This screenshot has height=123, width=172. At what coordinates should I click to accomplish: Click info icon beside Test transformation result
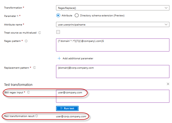tap(37, 116)
